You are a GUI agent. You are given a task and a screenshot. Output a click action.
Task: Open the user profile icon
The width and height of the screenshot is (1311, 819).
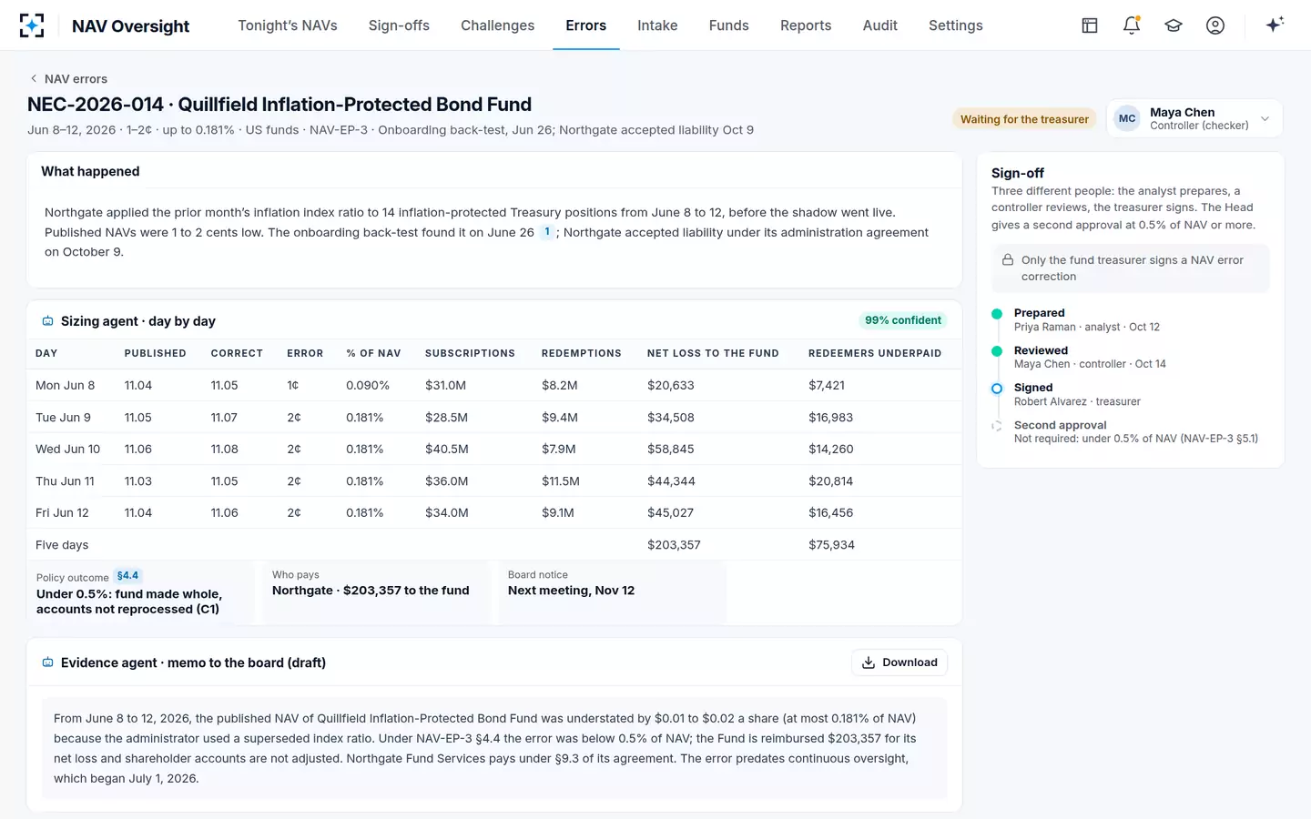1215,25
